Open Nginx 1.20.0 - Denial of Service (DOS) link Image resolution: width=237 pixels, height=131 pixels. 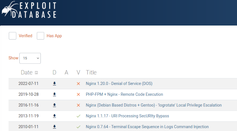[x=119, y=83]
